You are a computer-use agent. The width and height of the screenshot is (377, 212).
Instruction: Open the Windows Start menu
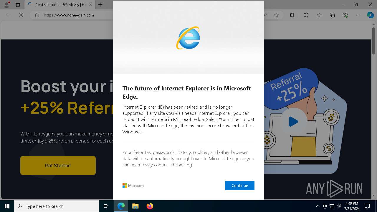(7, 206)
